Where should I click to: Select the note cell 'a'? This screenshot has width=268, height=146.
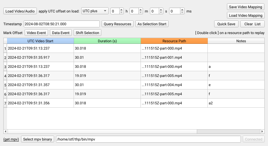(236, 67)
